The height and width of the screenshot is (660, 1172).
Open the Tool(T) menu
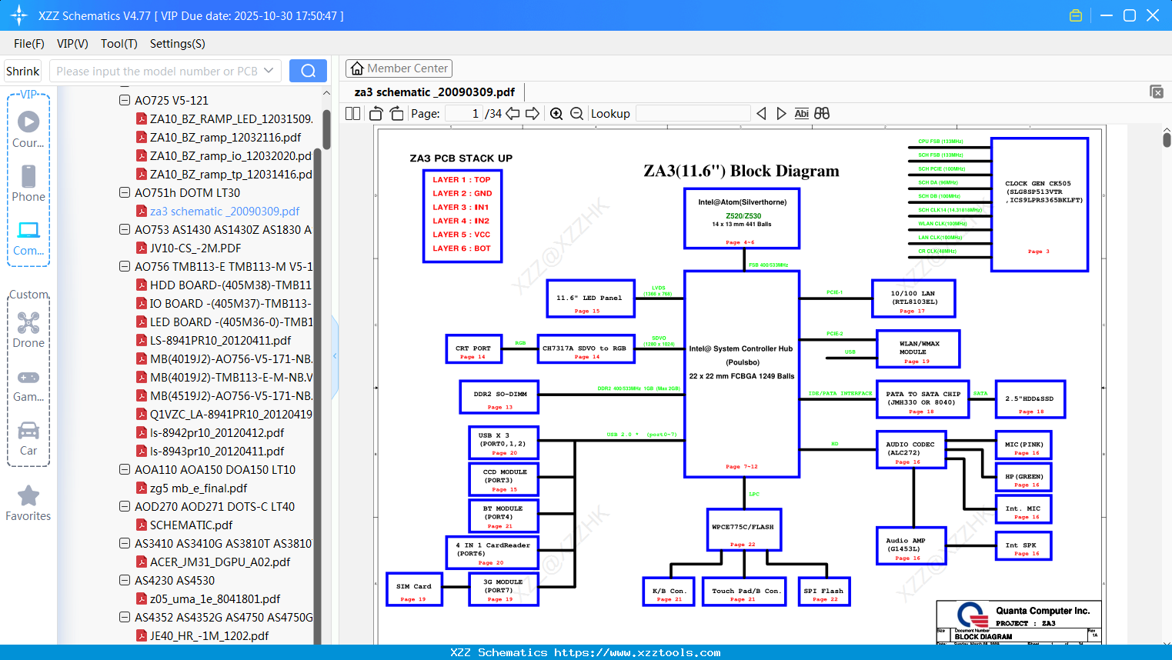119,44
